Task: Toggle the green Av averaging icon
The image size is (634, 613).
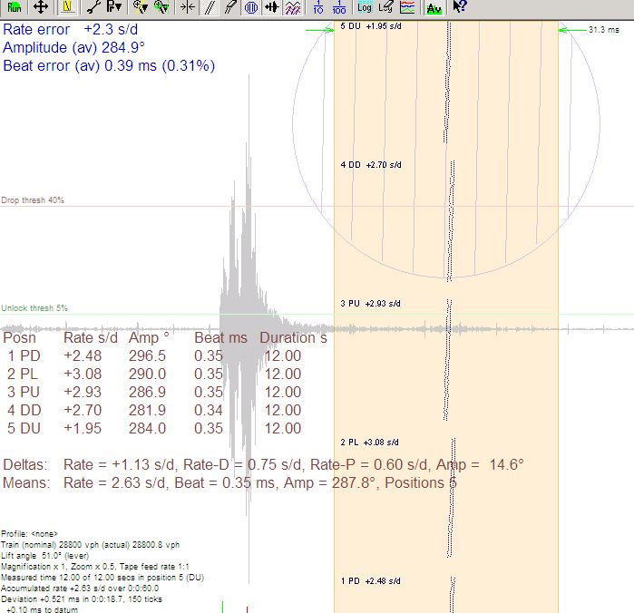Action: (x=434, y=7)
